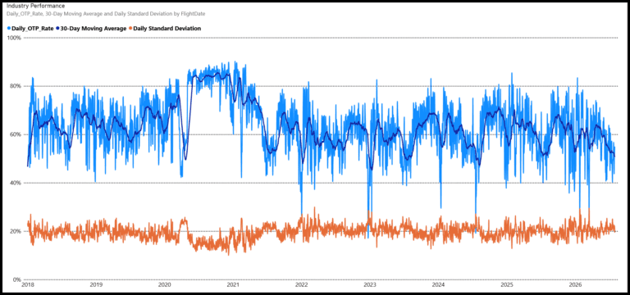Click the 2024 x-axis label
The height and width of the screenshot is (295, 630).
(x=438, y=285)
